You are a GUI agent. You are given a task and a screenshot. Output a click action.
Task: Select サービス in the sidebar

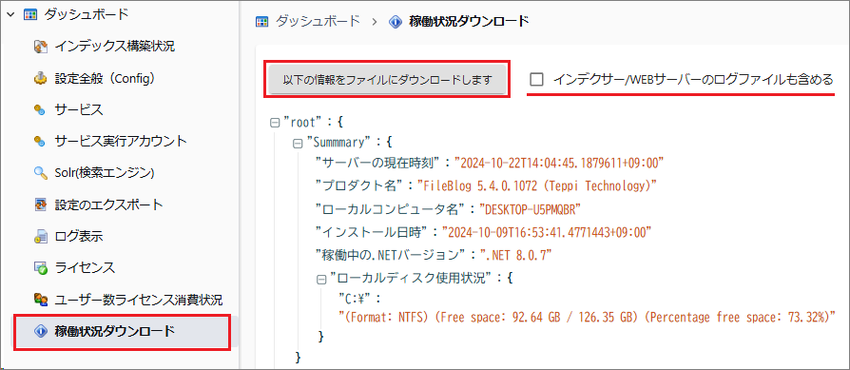pos(79,110)
